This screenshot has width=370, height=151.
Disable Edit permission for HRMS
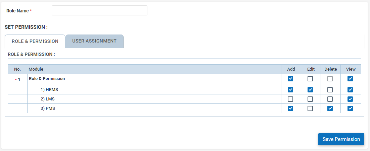(x=310, y=90)
